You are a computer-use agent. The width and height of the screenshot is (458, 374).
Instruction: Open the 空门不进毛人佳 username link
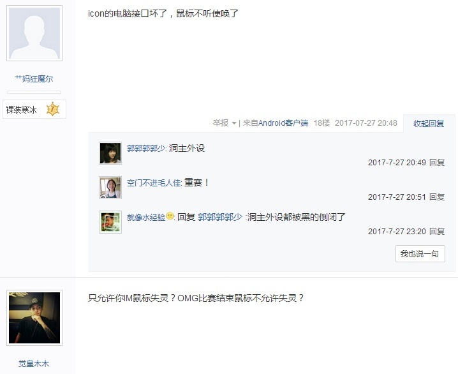154,183
